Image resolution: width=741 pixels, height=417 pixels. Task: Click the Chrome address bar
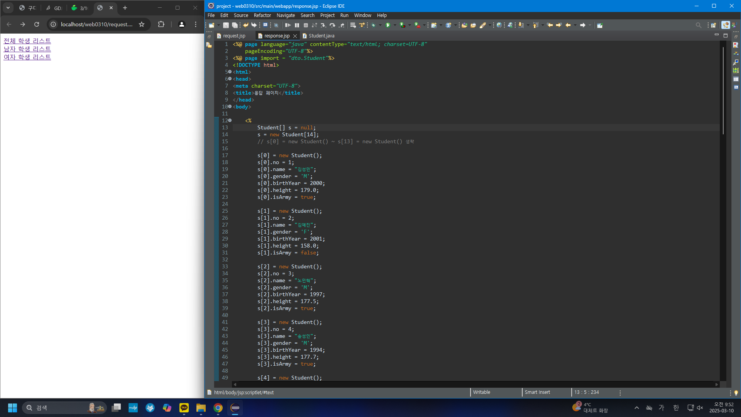(x=96, y=24)
